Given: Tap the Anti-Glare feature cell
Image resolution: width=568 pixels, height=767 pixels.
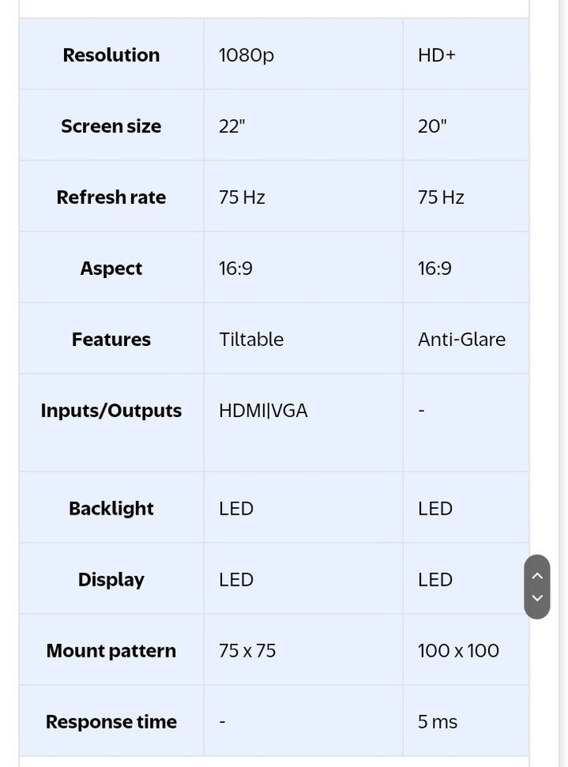Looking at the screenshot, I should 461,340.
